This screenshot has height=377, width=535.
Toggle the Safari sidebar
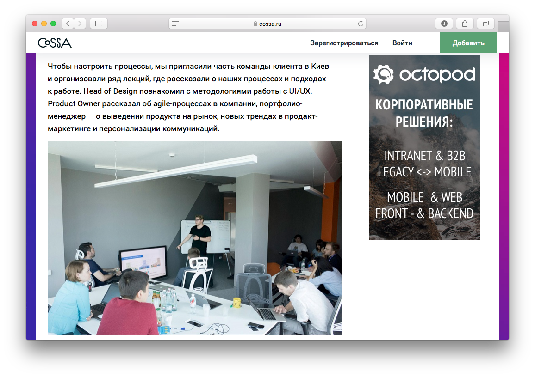click(x=99, y=24)
